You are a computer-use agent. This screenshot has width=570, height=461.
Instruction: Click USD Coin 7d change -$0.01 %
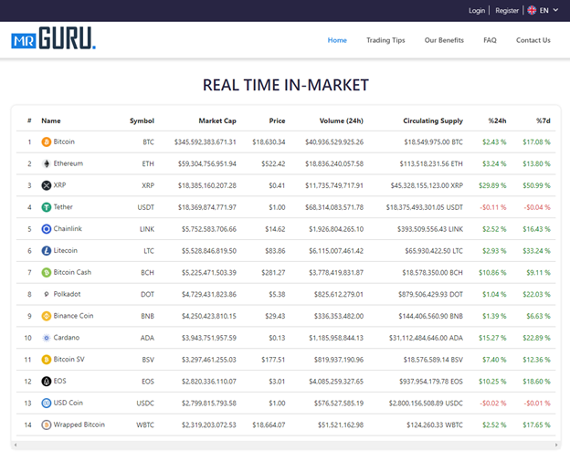537,403
